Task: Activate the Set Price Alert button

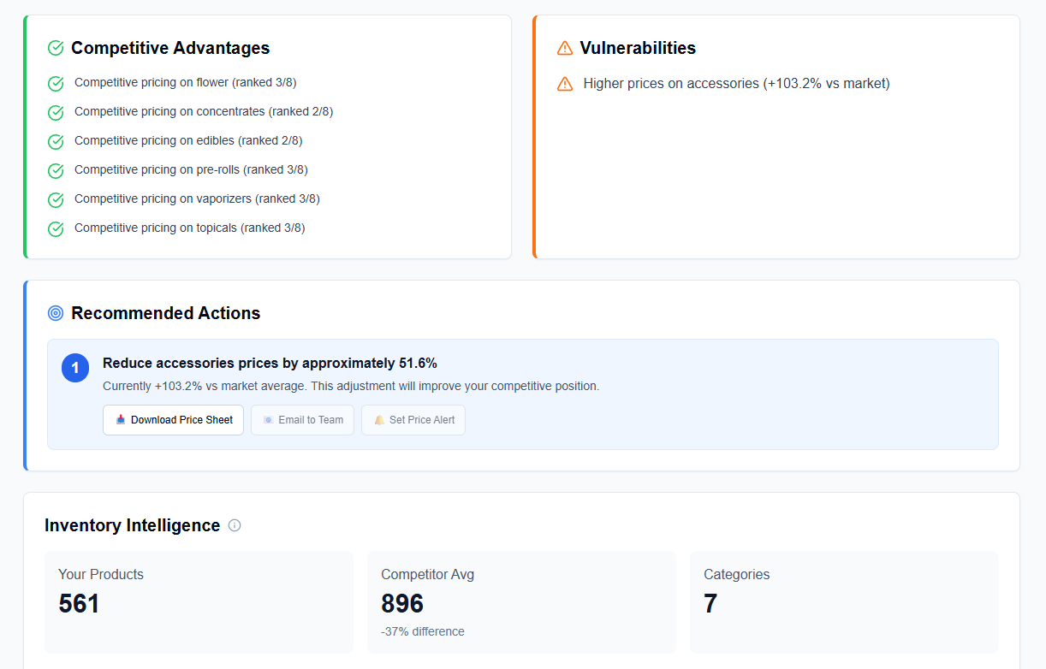Action: [413, 420]
